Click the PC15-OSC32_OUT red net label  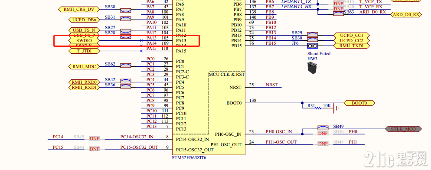[139, 147]
